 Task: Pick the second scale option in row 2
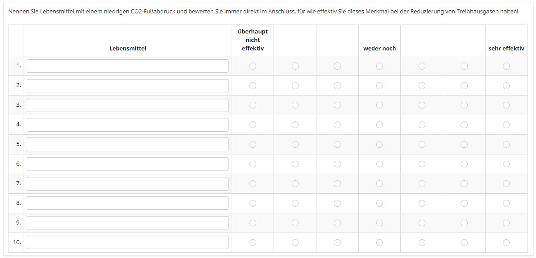click(x=295, y=86)
